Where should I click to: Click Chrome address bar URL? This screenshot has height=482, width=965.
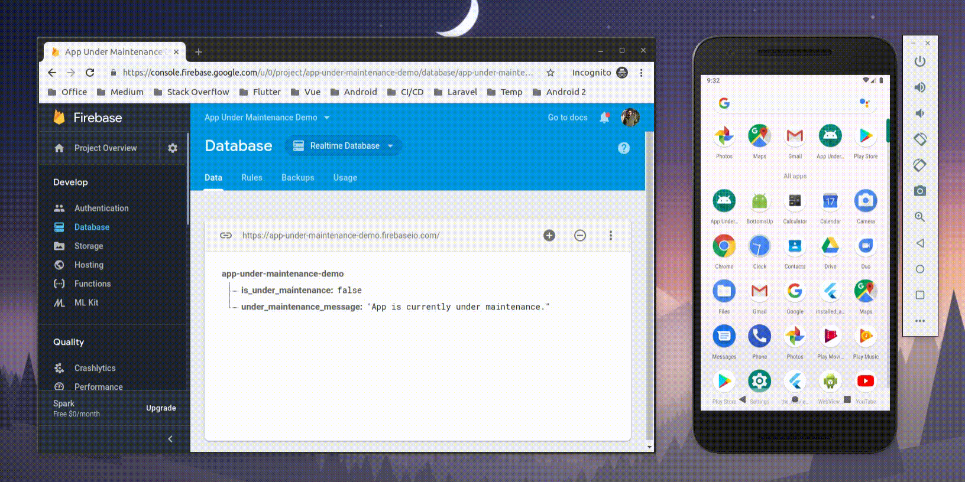click(328, 73)
